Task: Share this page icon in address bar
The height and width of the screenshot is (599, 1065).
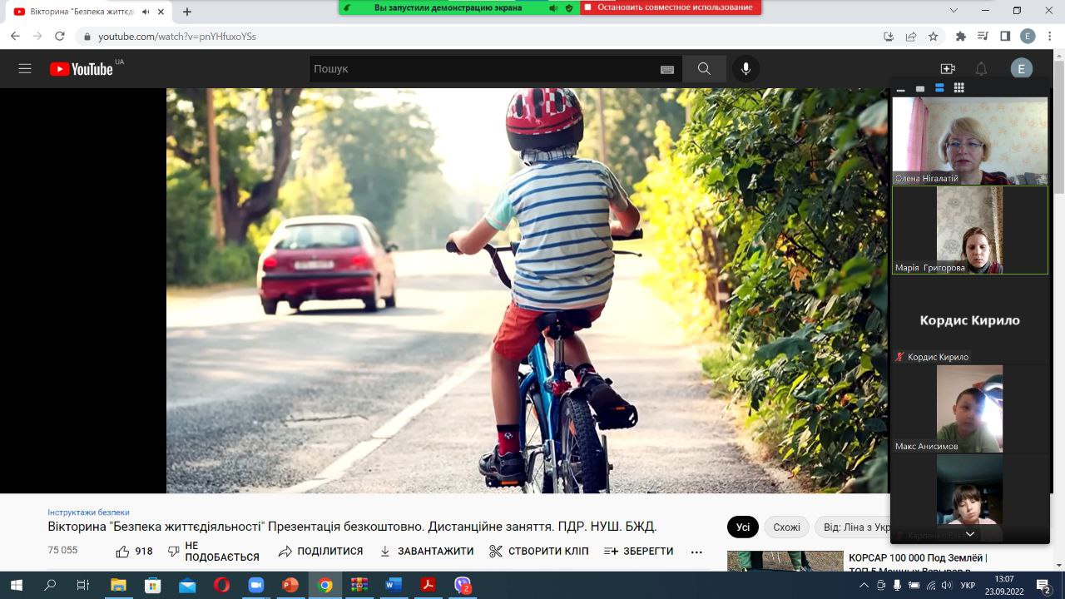Action: 911,37
